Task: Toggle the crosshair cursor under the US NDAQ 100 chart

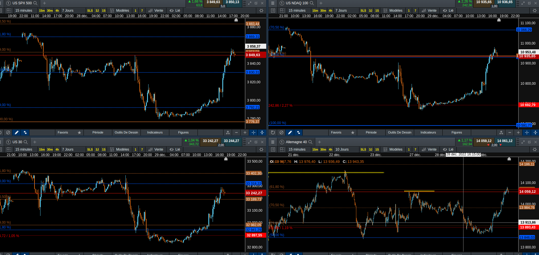Action: [x=527, y=132]
